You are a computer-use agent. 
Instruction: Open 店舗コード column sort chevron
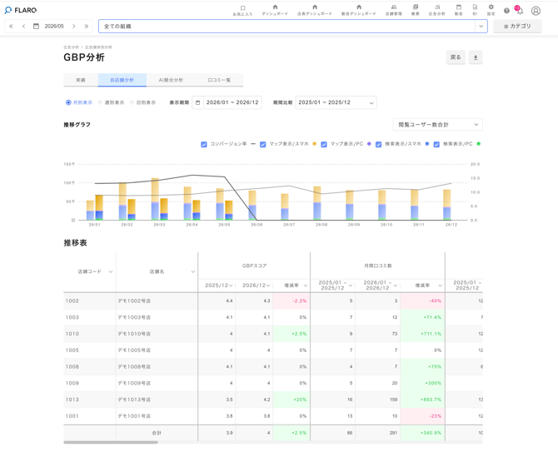pyautogui.click(x=111, y=271)
